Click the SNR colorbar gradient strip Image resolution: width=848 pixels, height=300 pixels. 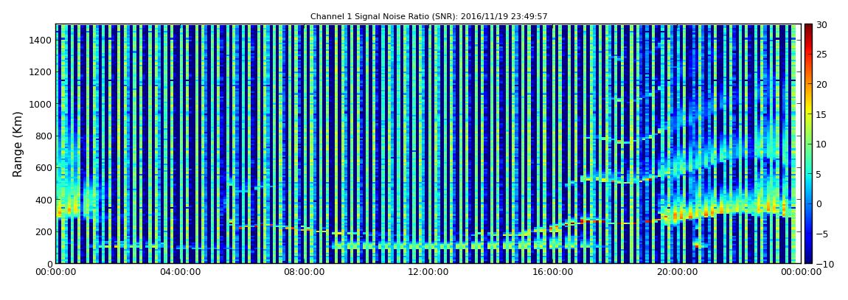pyautogui.click(x=808, y=144)
